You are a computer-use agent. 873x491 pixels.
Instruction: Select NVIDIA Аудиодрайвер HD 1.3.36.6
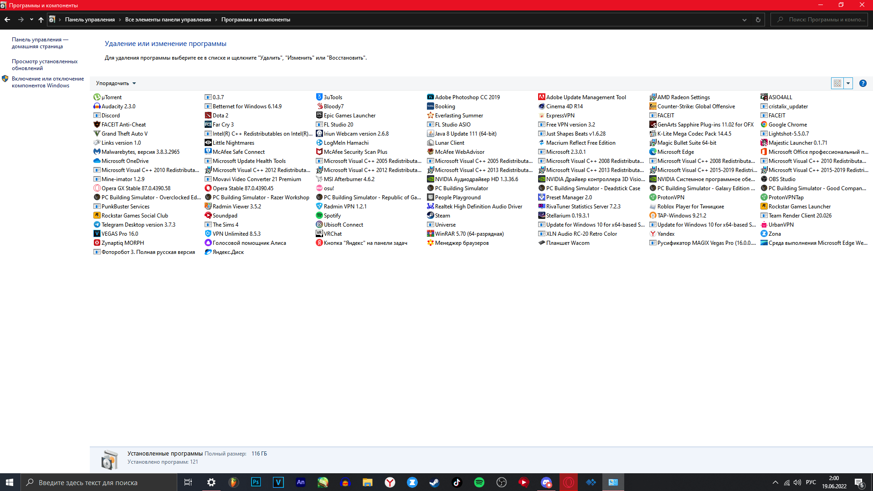click(x=472, y=179)
